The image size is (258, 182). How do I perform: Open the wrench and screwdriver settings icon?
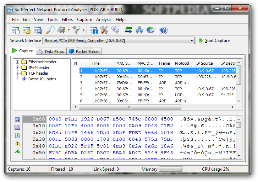tap(104, 30)
